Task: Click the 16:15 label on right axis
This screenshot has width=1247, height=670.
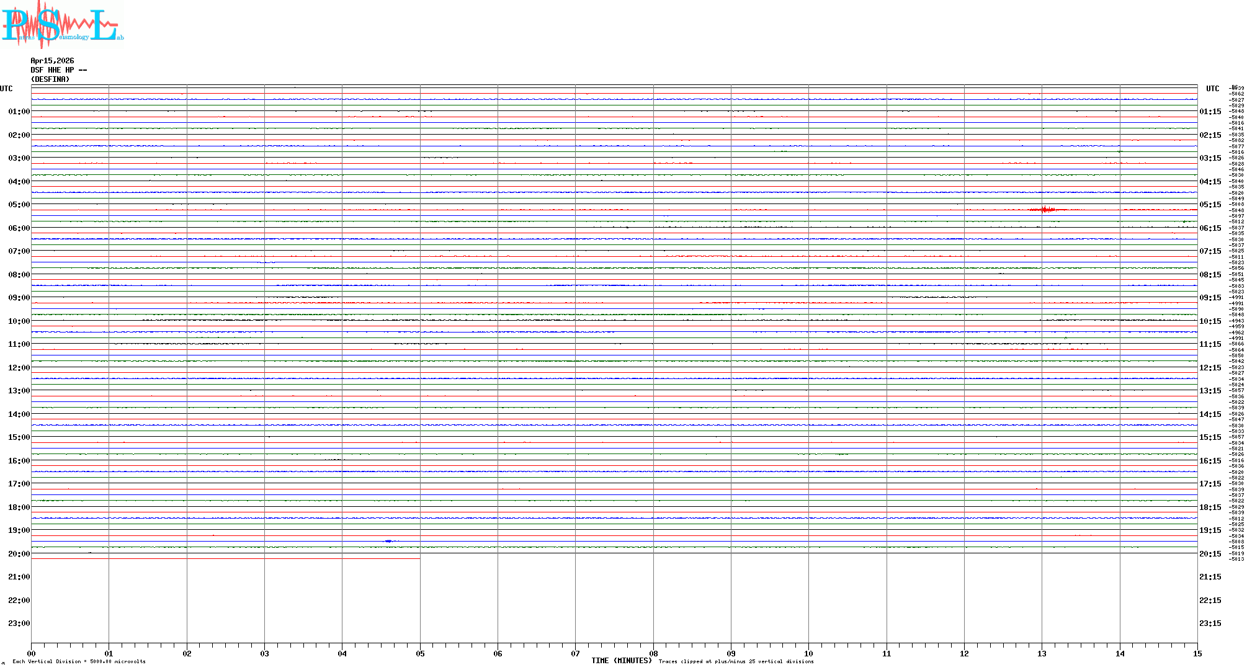Action: coord(1210,461)
